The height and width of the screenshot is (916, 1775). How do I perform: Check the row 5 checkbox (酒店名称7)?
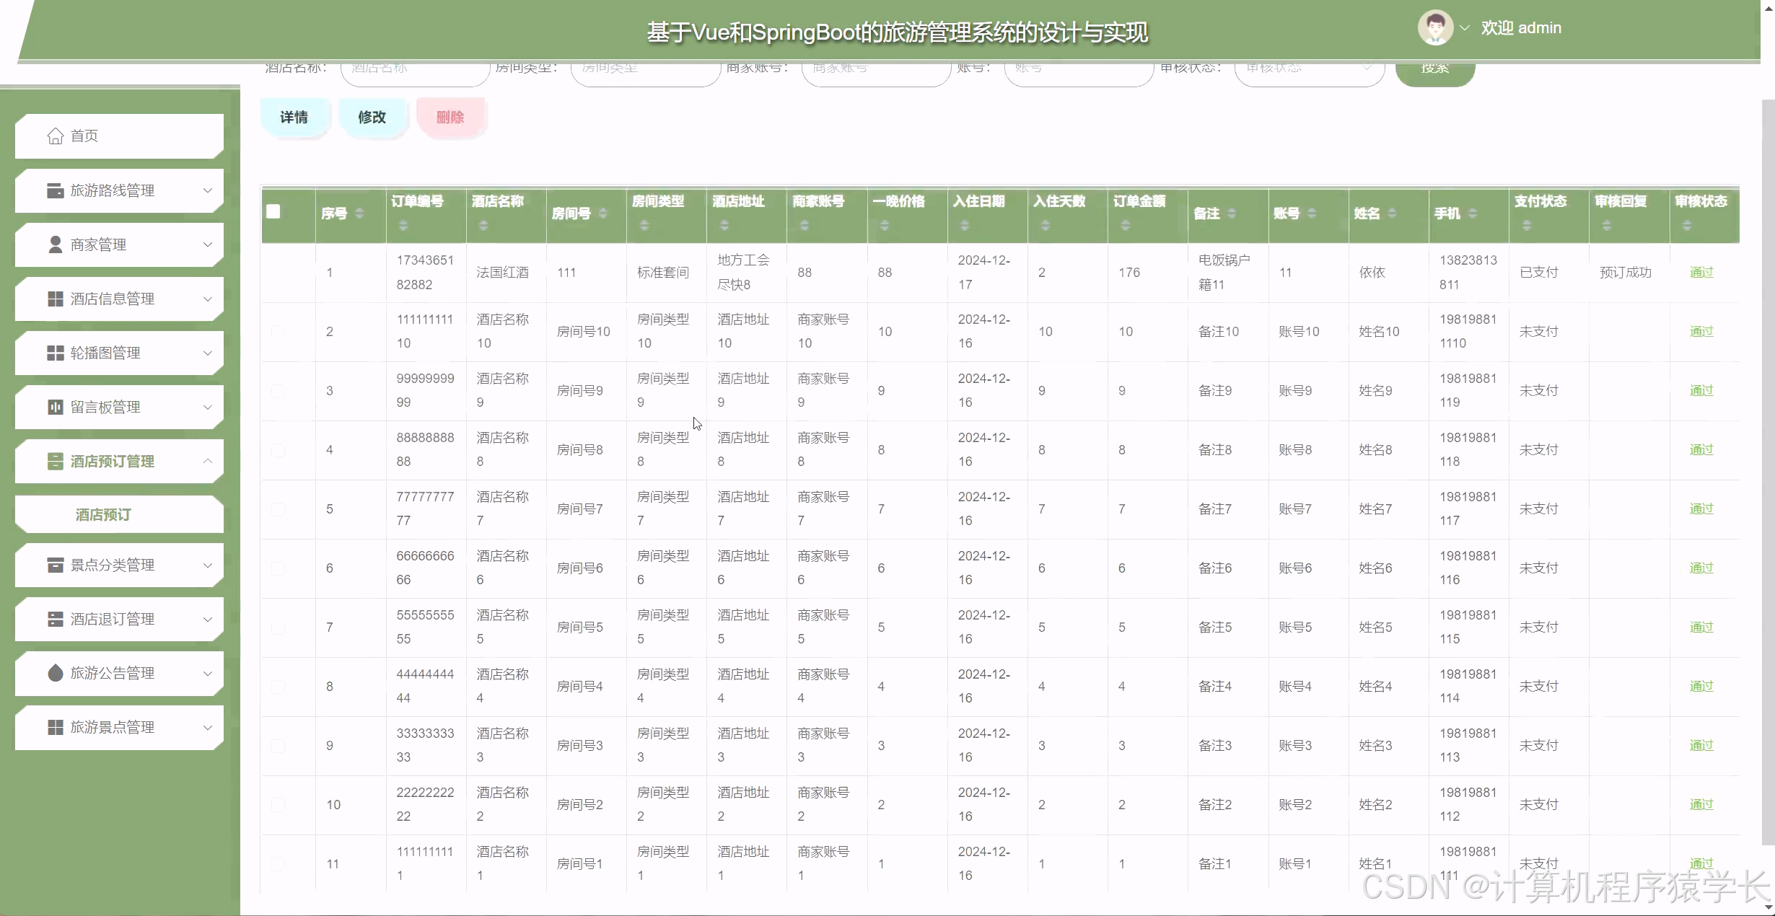click(278, 509)
